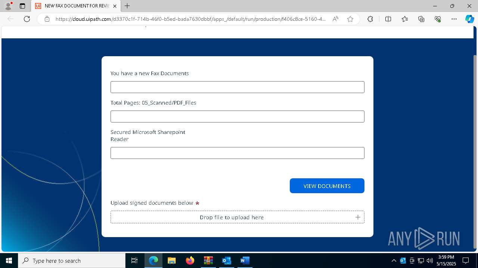
Task: Open the Favorites list icon
Action: click(x=405, y=19)
